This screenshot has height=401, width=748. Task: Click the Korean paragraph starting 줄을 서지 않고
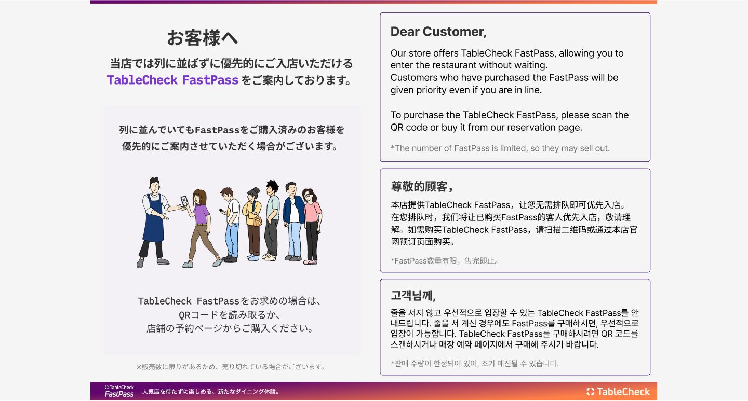tap(515, 329)
